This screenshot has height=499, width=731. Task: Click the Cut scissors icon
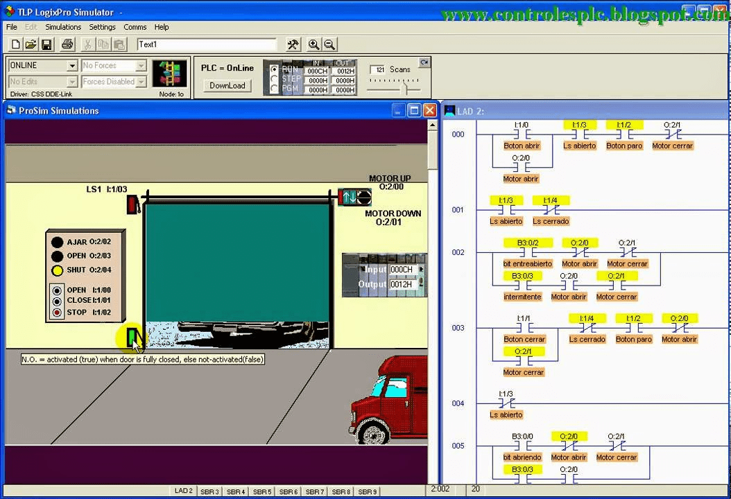pyautogui.click(x=87, y=44)
